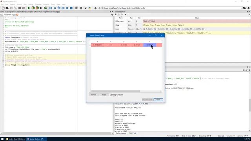Start debugging with the debug file icon

tap(51, 8)
